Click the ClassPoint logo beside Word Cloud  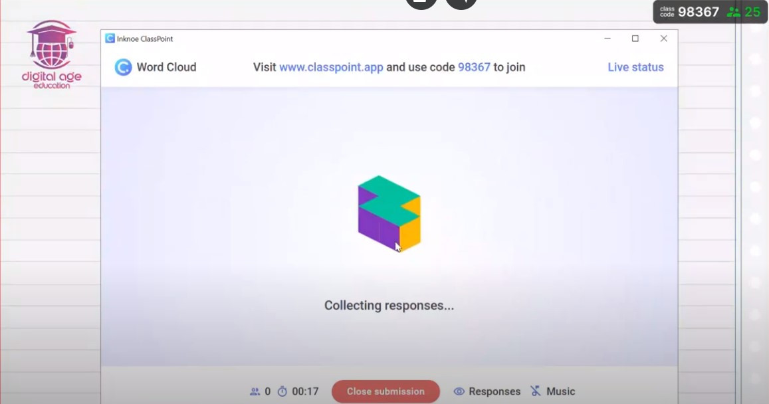(x=123, y=67)
